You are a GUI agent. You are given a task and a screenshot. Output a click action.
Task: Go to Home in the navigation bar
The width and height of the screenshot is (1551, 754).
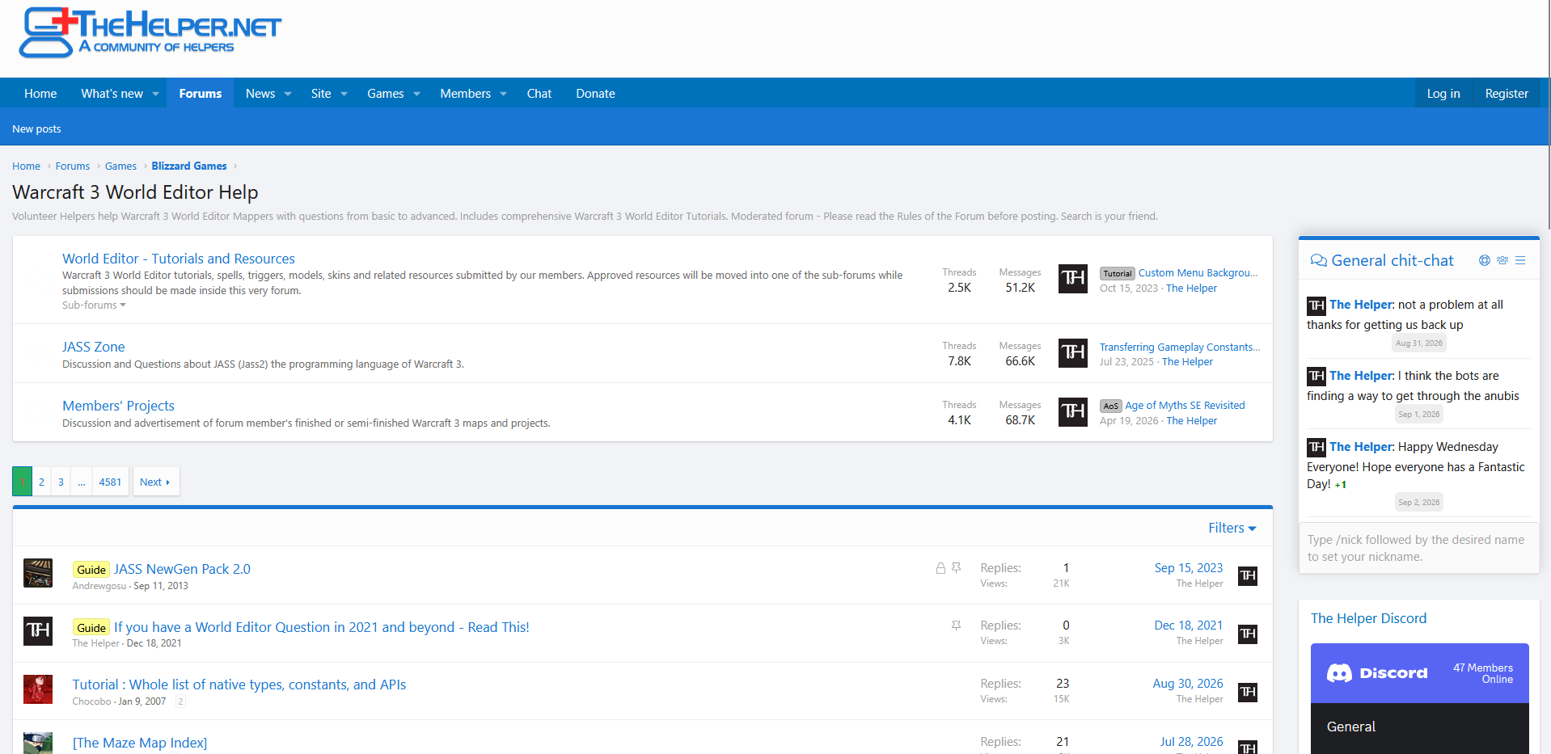click(40, 94)
